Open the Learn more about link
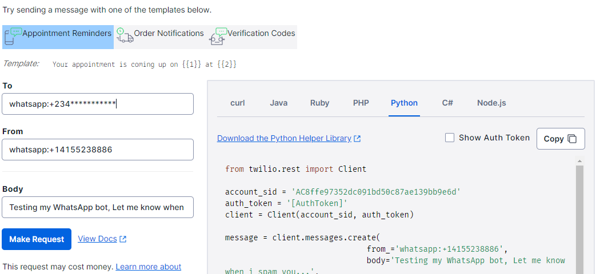Screen dimensions: 608x274 click(148, 267)
